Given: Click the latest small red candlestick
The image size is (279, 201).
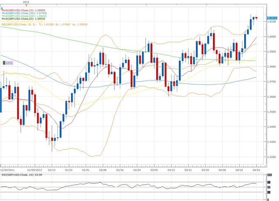Looking at the screenshot, I should [x=256, y=18].
